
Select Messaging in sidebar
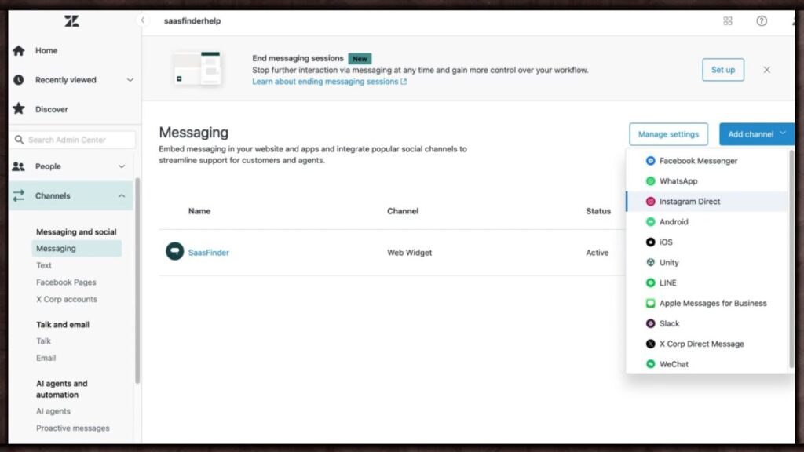[76, 248]
